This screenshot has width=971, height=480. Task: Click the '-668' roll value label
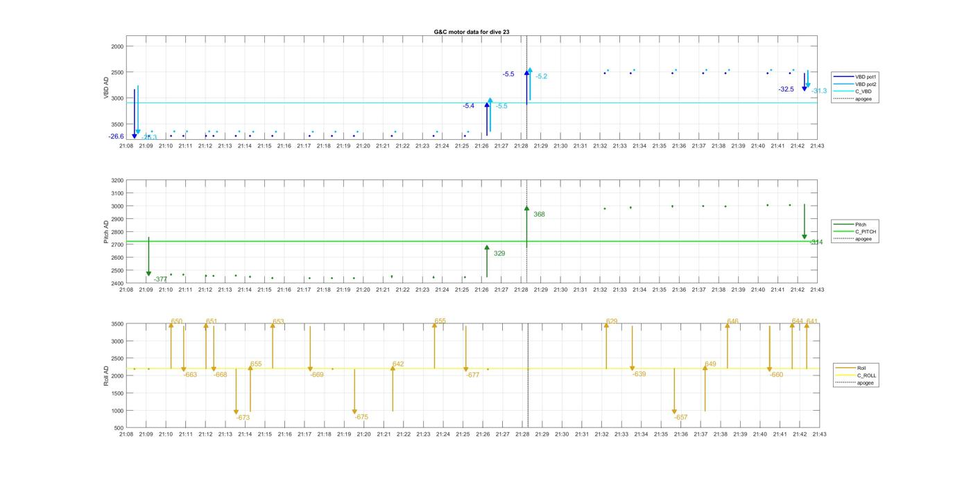221,375
